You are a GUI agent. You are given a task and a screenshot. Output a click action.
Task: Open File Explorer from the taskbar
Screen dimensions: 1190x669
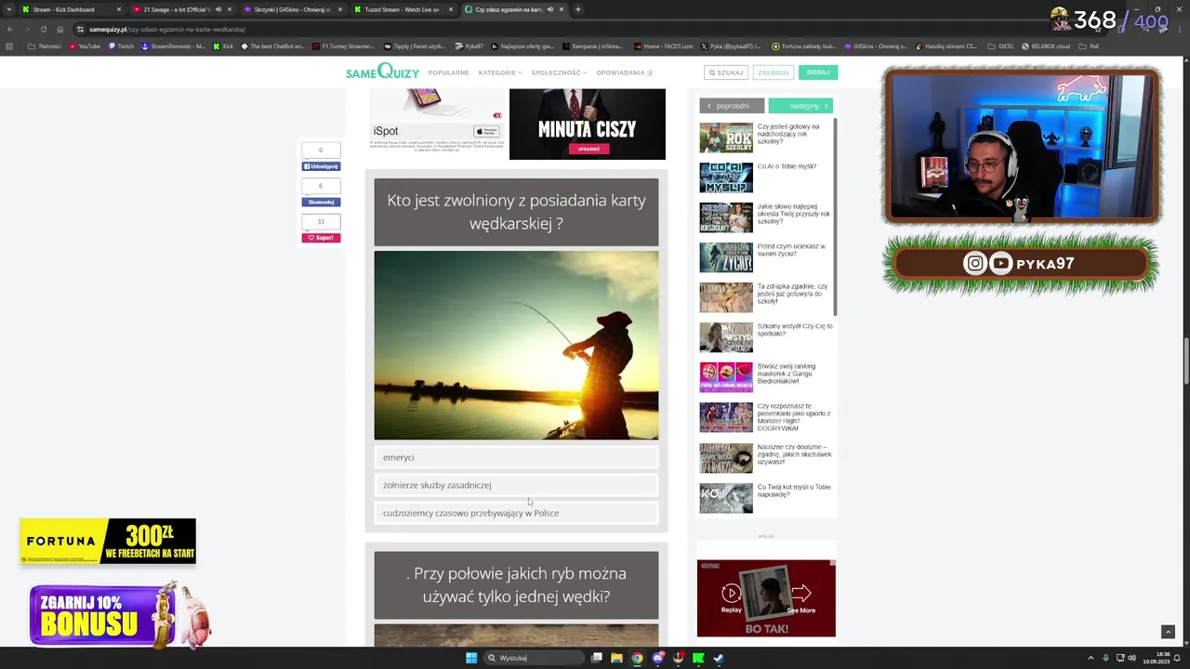pos(616,658)
